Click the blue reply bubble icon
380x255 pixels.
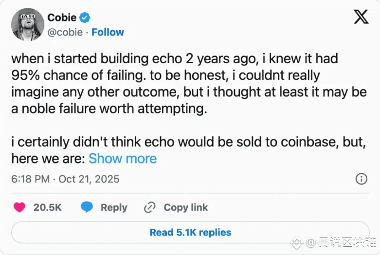pos(87,207)
